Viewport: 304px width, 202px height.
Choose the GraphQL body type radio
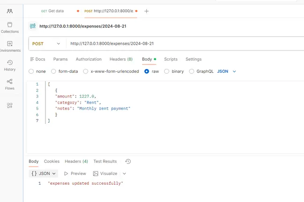pyautogui.click(x=192, y=71)
